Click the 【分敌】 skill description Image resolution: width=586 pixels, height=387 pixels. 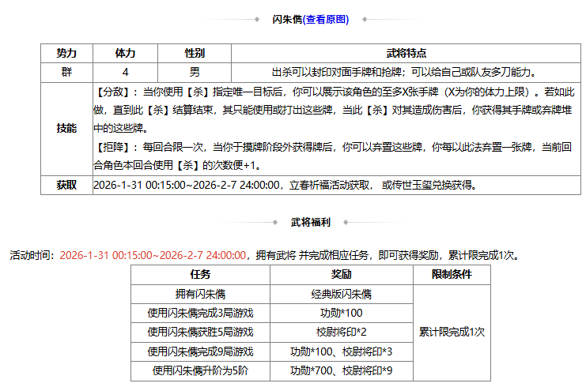tap(334, 110)
